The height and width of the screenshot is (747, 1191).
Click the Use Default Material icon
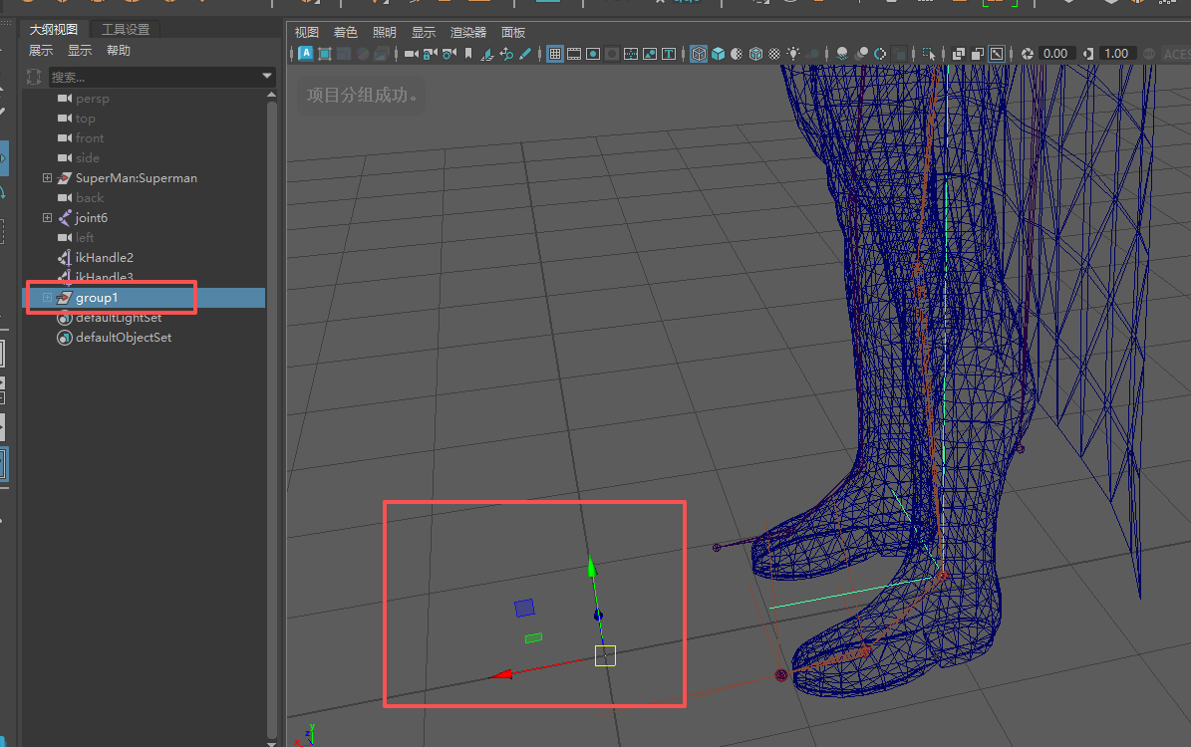coord(736,54)
